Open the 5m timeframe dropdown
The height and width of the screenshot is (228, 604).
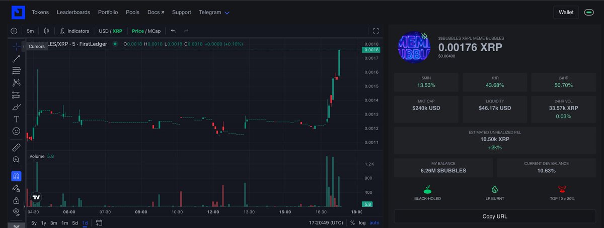tap(30, 31)
